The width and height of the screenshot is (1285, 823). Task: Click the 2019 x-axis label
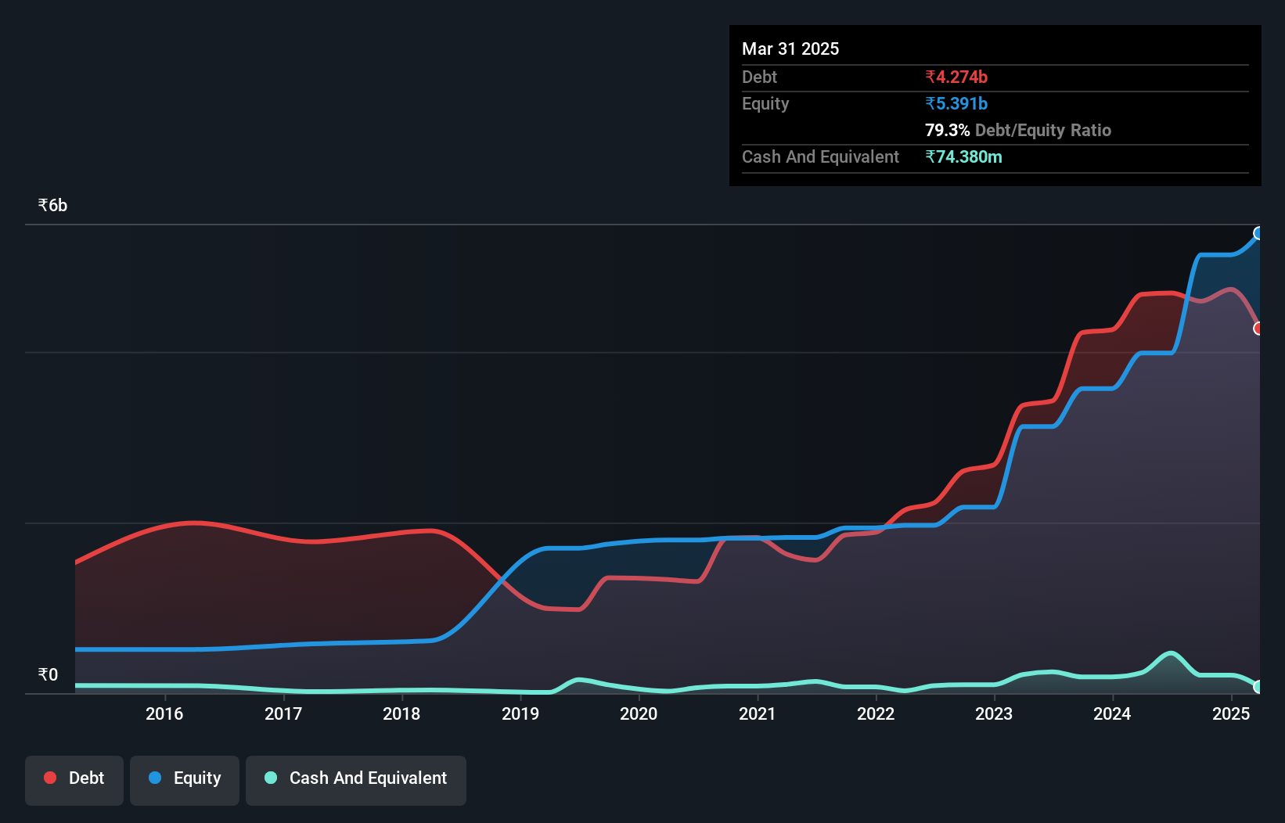point(520,713)
